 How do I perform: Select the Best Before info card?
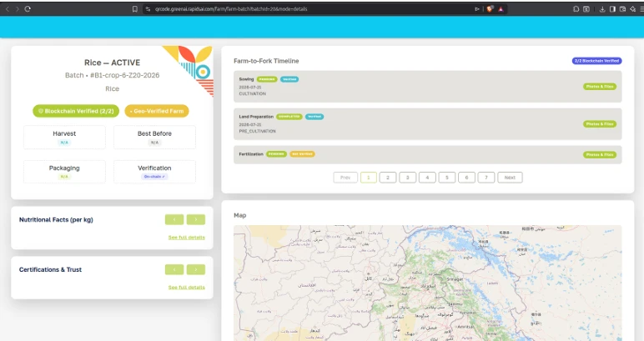[154, 137]
